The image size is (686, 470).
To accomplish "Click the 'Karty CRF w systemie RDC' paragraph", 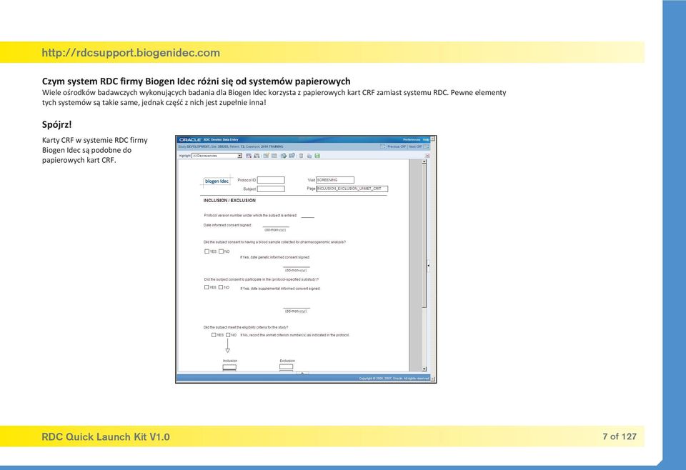I will [95, 150].
